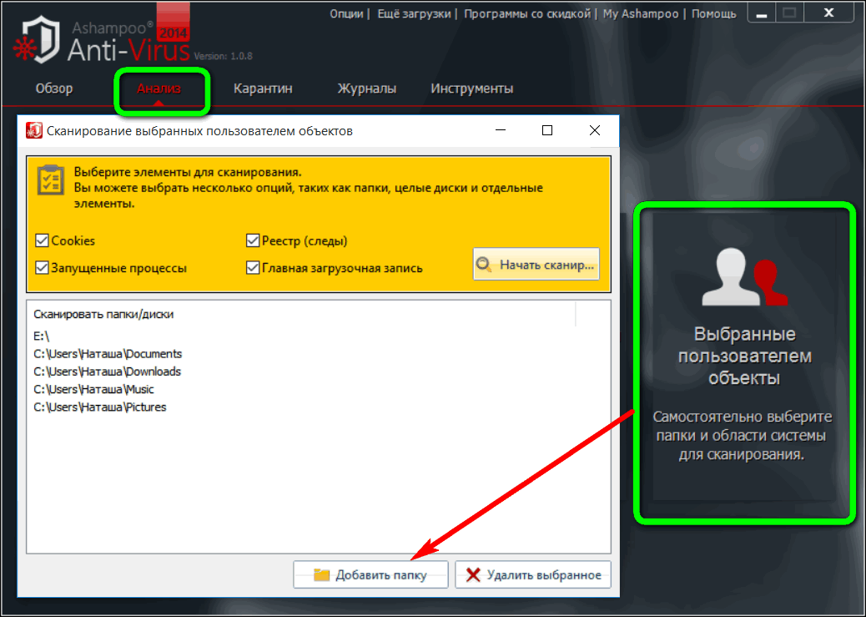Click the dialog's red title bar icon
The width and height of the screenshot is (866, 617).
34,131
